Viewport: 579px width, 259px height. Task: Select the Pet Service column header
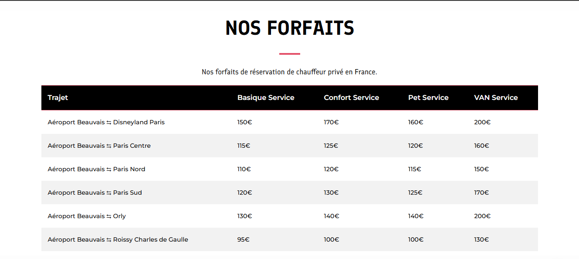[x=428, y=98]
